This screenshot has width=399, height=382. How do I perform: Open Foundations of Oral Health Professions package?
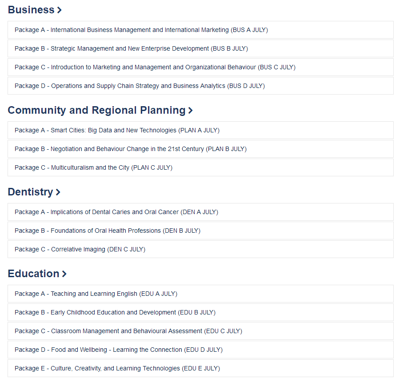pos(200,231)
